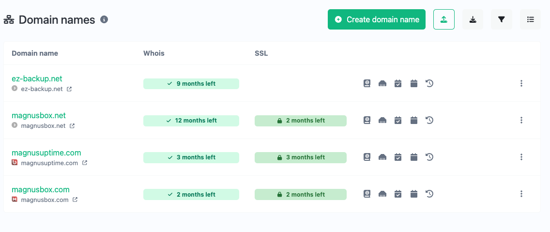Click the calendar-check icon in magnusbox.com row

(x=398, y=194)
